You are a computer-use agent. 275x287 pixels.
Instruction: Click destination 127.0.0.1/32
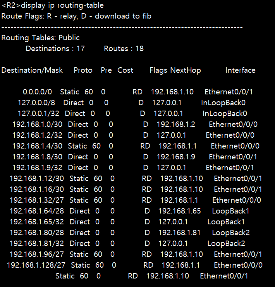pos(38,113)
